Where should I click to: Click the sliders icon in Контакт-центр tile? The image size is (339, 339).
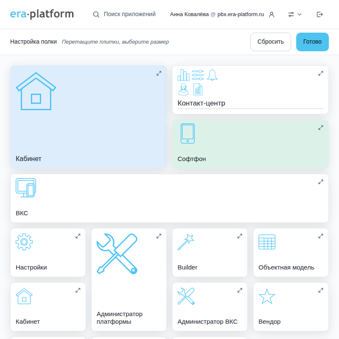point(198,75)
